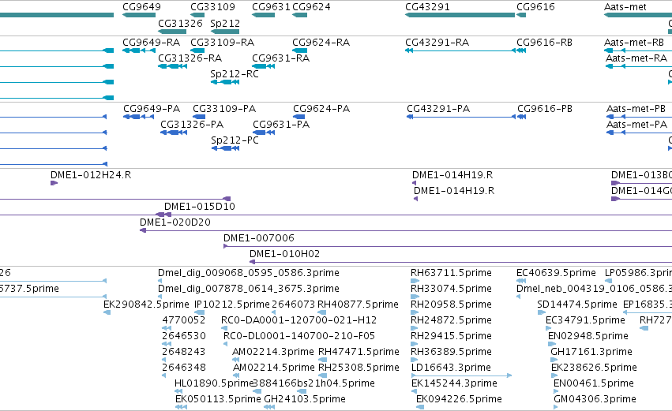
Task: Select the DME1-015D10 clone label
Action: coord(199,207)
